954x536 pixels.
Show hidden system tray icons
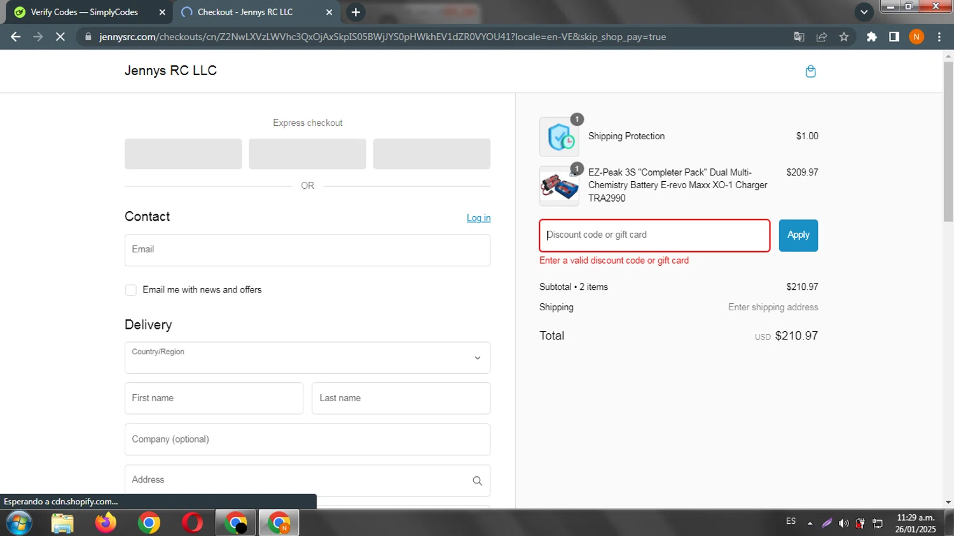click(810, 523)
